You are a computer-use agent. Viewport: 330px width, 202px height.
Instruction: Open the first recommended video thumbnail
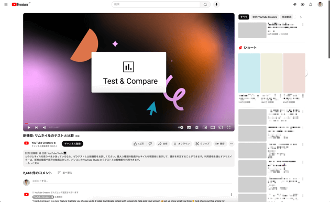[252, 30]
